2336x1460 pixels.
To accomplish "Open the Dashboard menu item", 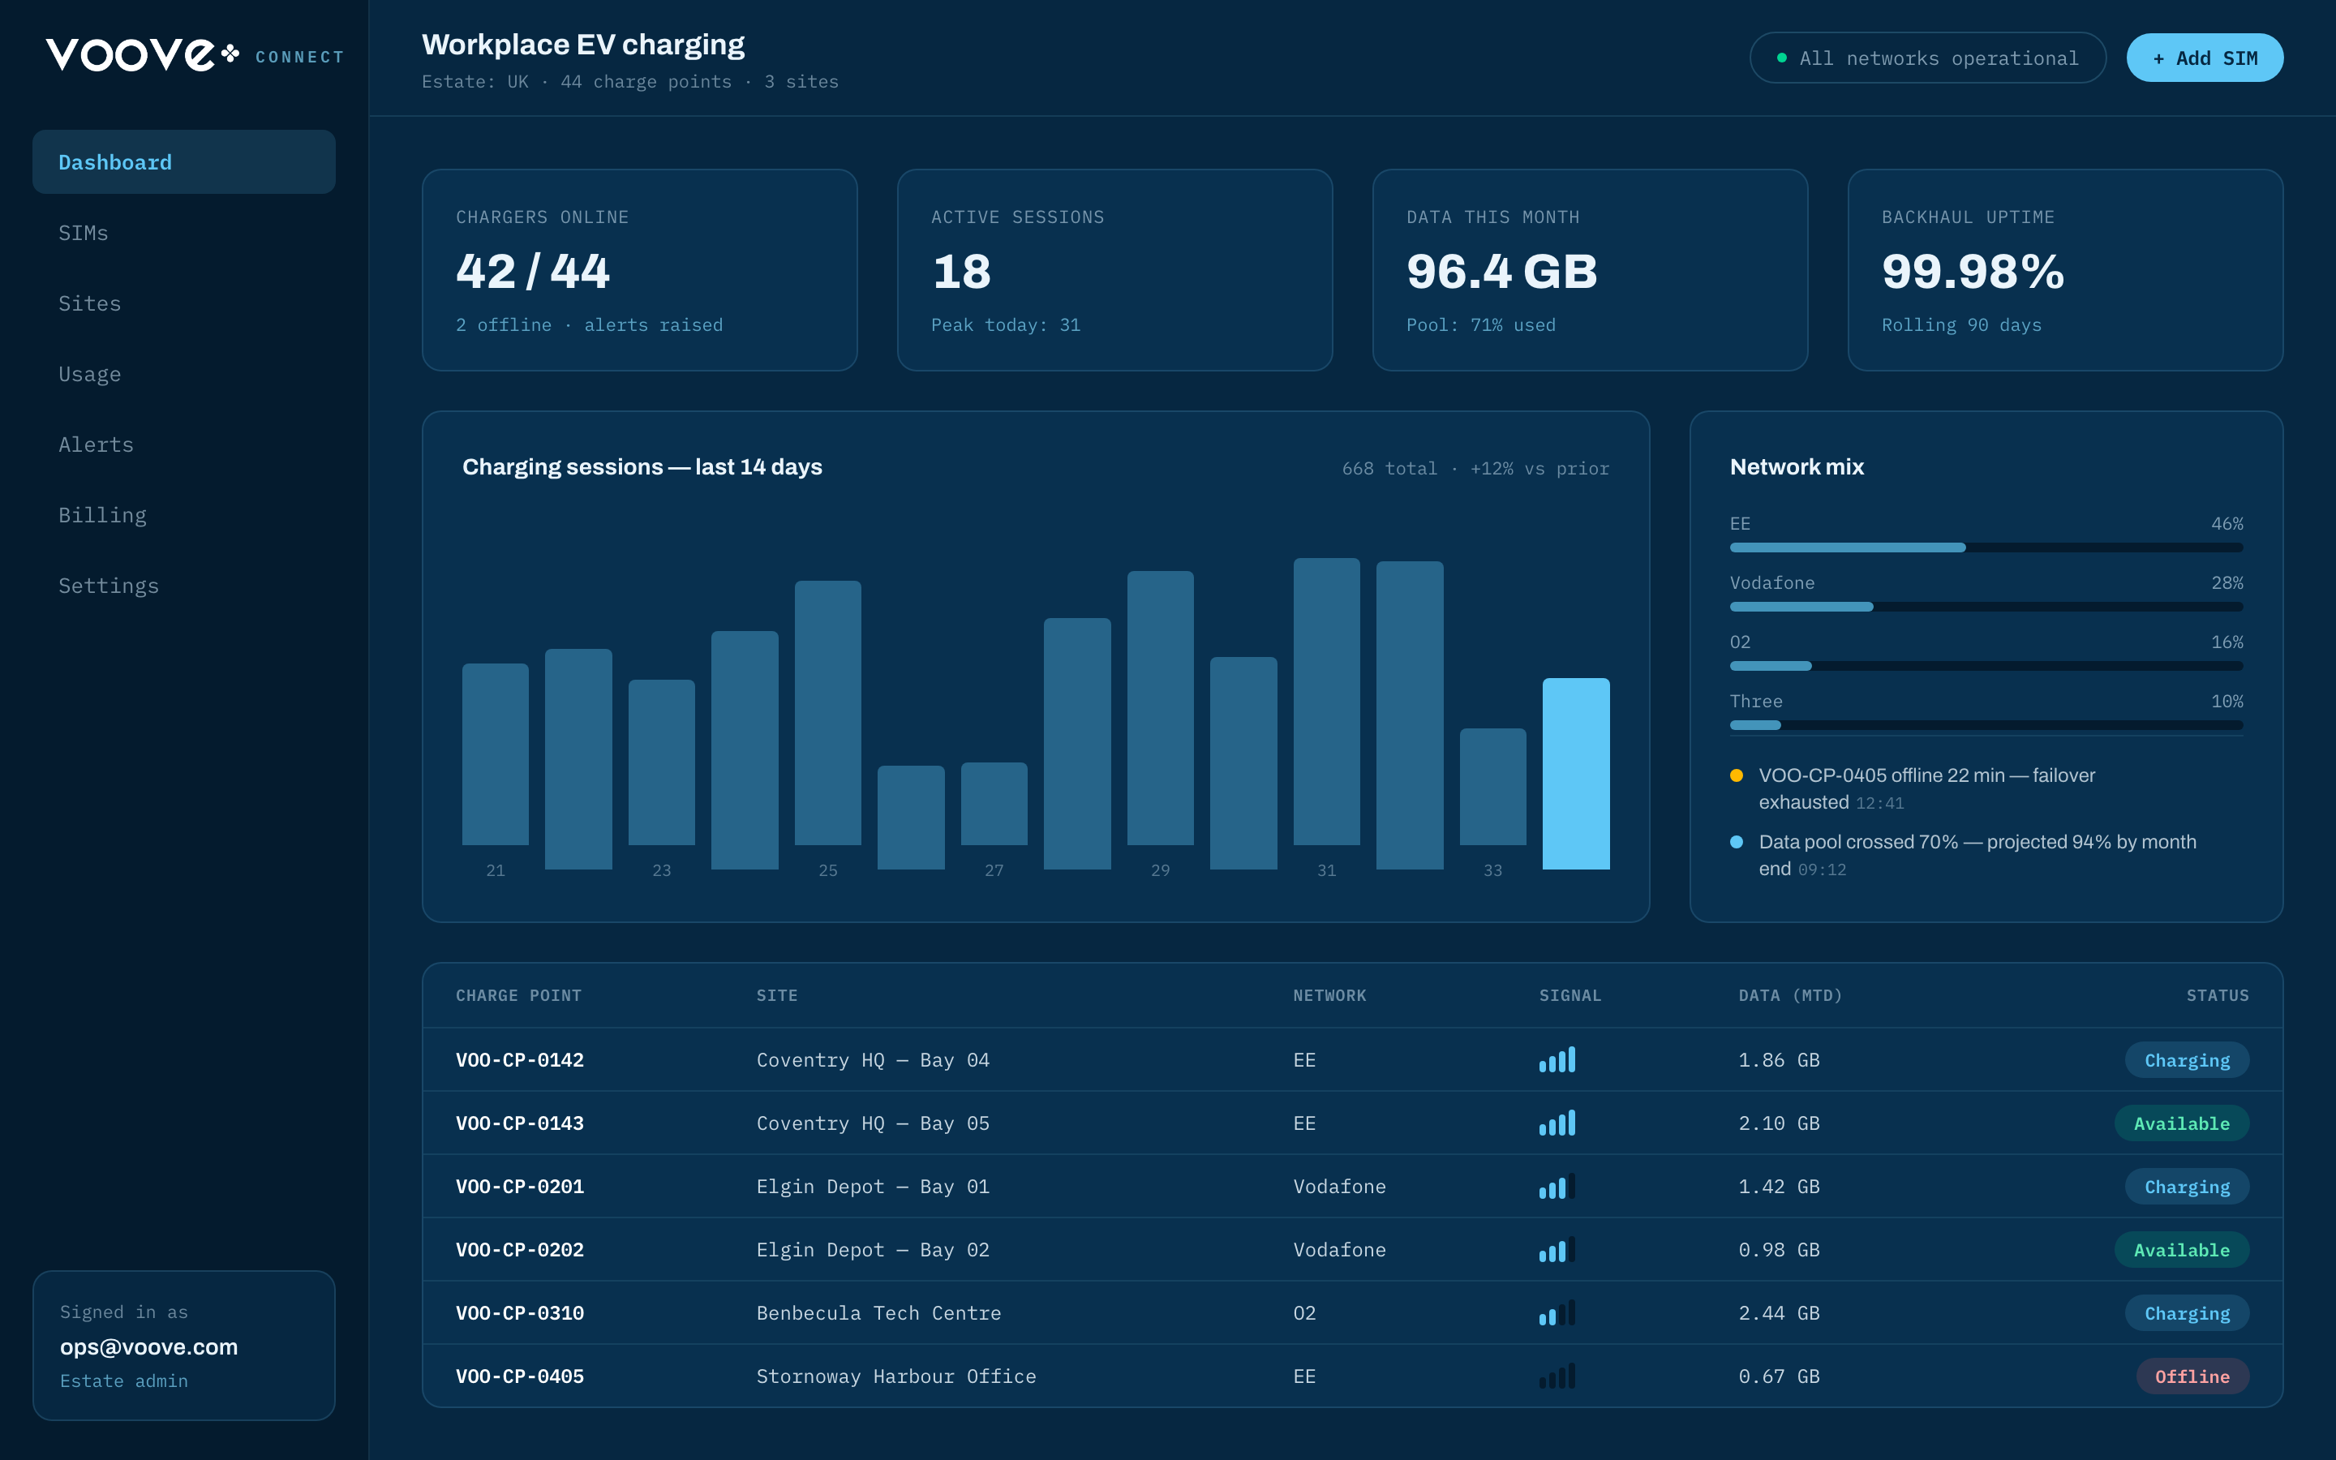I will (x=183, y=162).
